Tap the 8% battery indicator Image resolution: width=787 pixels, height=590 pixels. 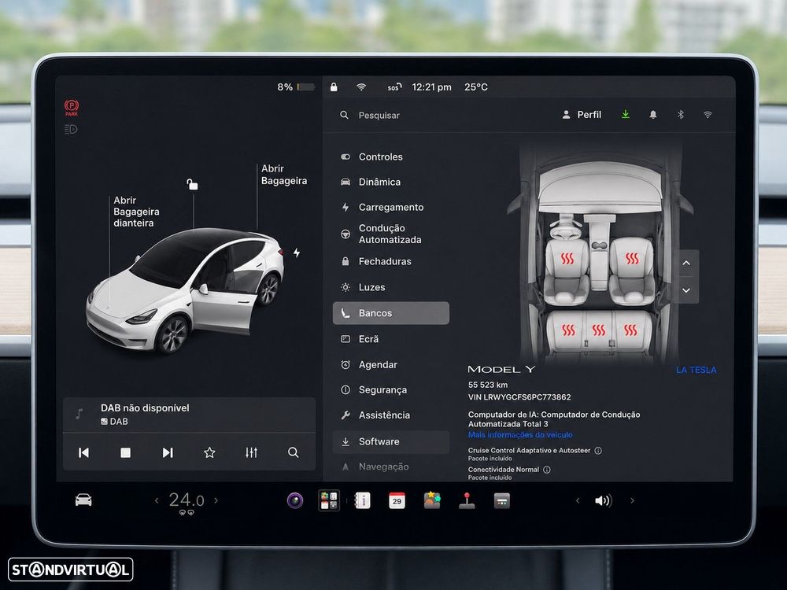point(296,87)
